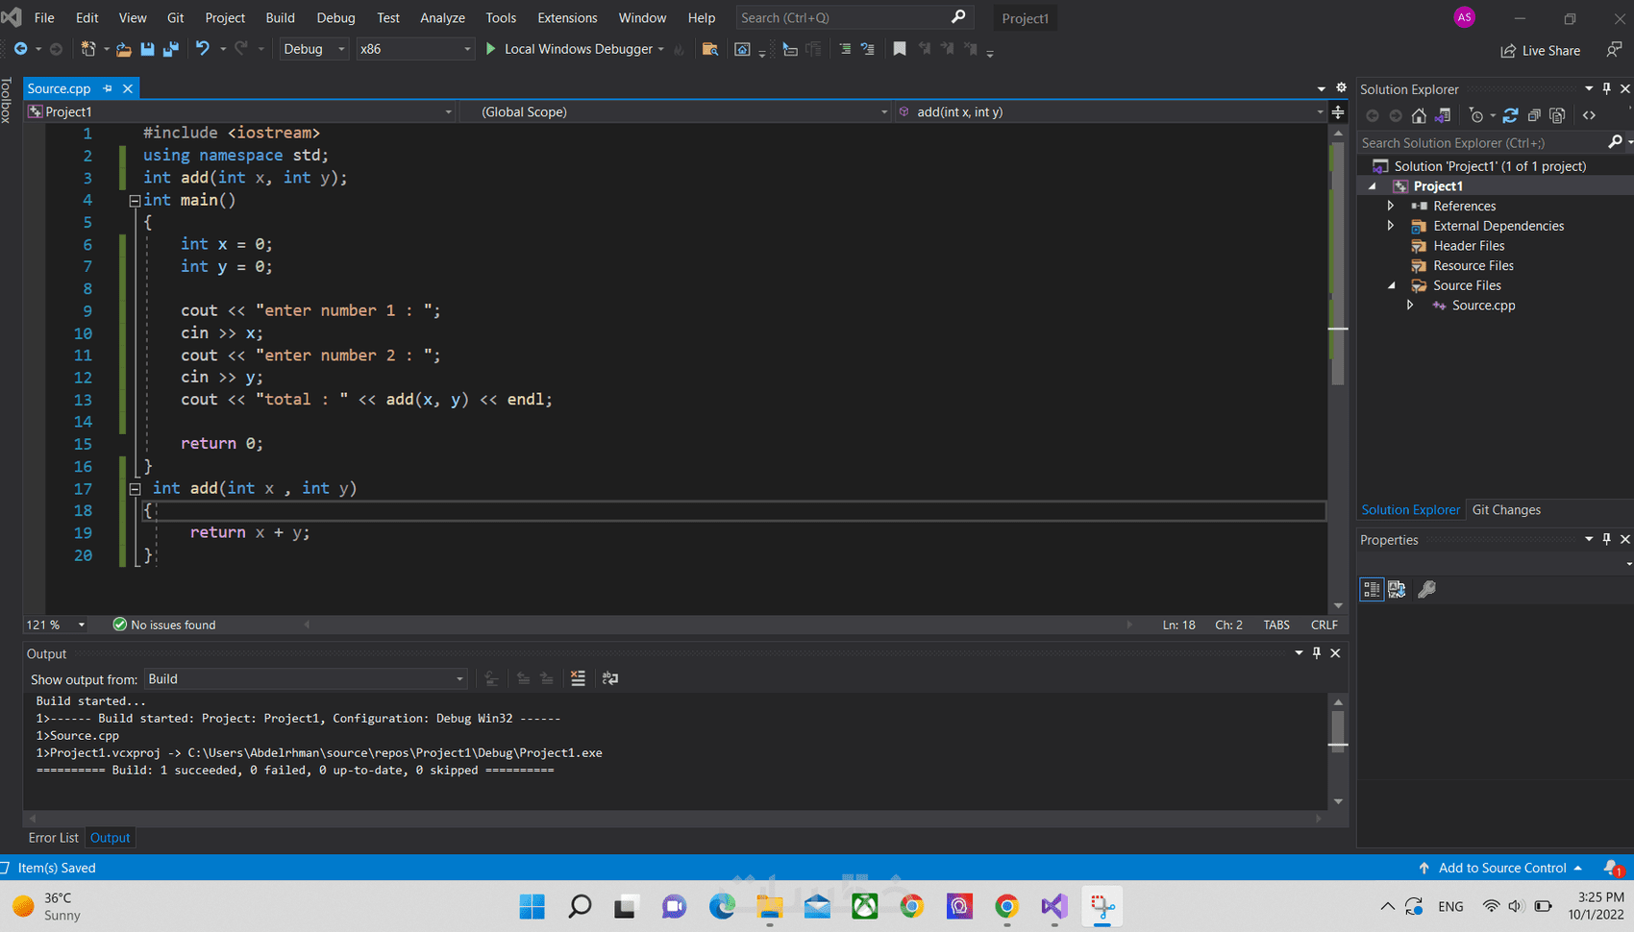The width and height of the screenshot is (1634, 932).
Task: Sort properties alphabetically
Action: 1397,589
